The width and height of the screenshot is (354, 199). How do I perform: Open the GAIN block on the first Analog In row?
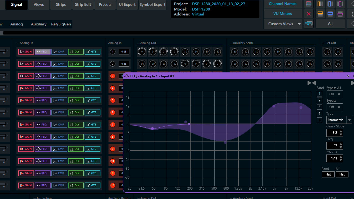pyautogui.click(x=26, y=52)
